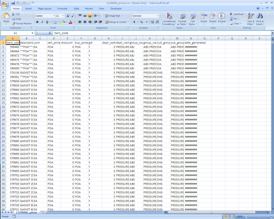Click the Find & Select binoculars
This screenshot has height=219, width=274.
[x=260, y=19]
